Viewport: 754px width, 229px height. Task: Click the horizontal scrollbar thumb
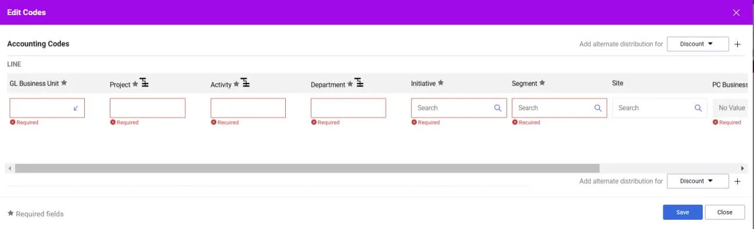(x=307, y=168)
